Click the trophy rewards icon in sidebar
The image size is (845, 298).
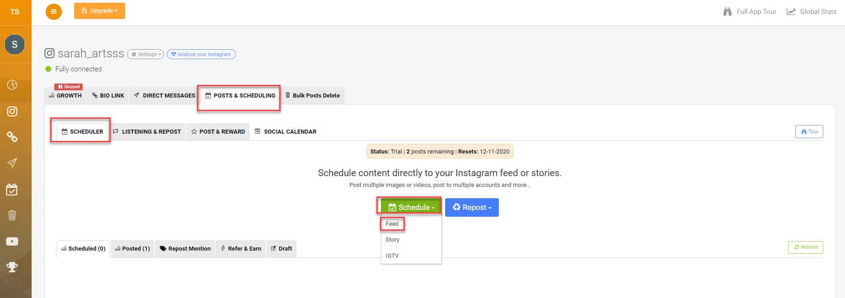(x=12, y=267)
